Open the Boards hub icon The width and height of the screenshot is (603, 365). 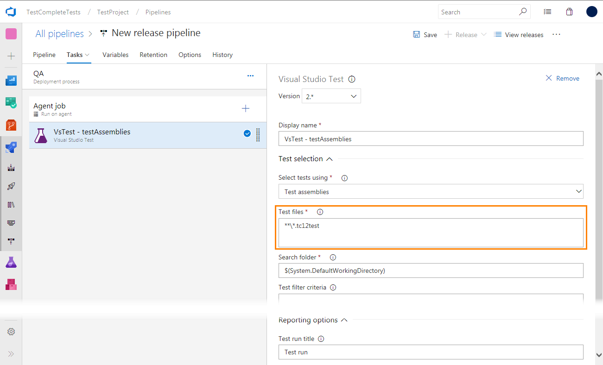[11, 103]
